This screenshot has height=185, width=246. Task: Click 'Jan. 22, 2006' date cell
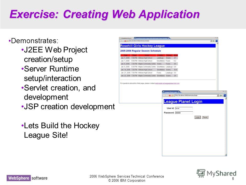coord(126,76)
